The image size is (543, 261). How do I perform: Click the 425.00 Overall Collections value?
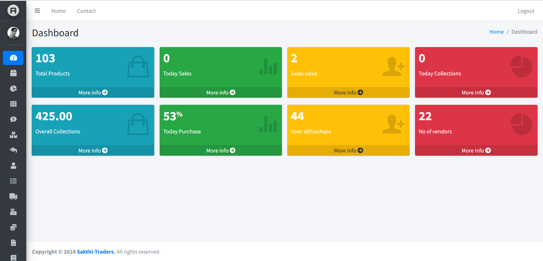pyautogui.click(x=54, y=116)
